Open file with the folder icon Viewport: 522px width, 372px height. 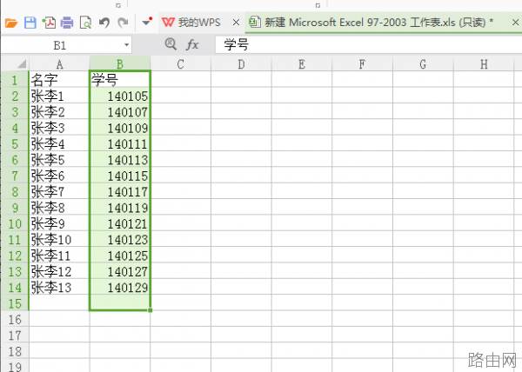click(11, 23)
